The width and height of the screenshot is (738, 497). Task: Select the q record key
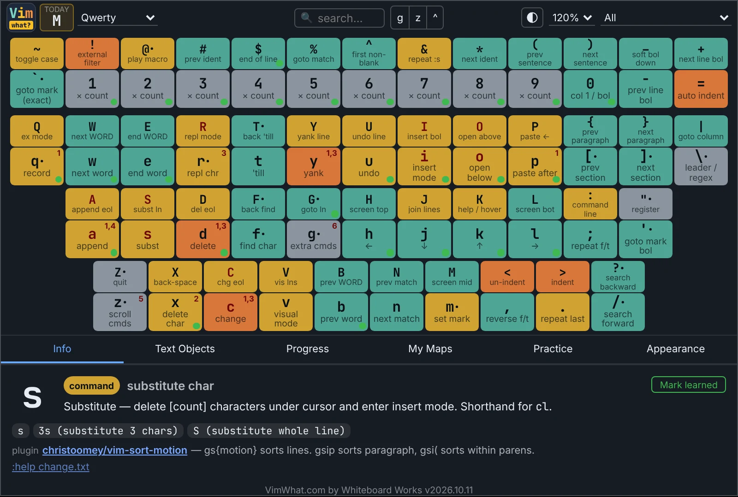37,166
